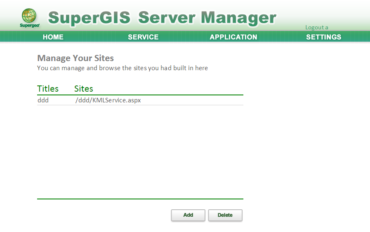Click the Add button
The image size is (370, 232).
click(188, 215)
